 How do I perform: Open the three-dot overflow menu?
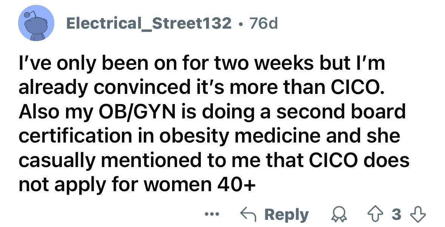click(212, 214)
